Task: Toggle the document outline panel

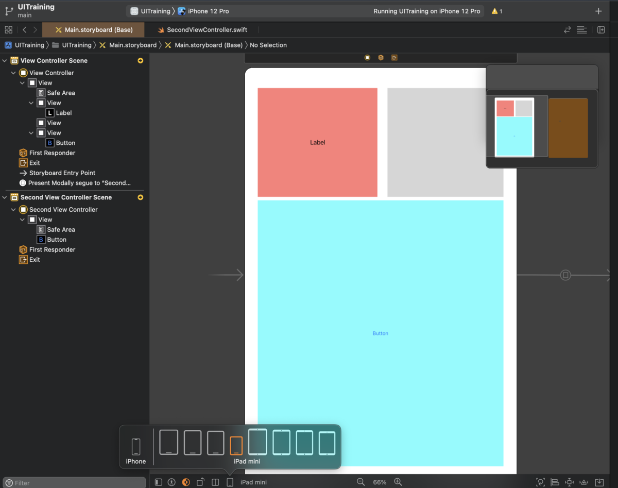Action: tap(158, 482)
